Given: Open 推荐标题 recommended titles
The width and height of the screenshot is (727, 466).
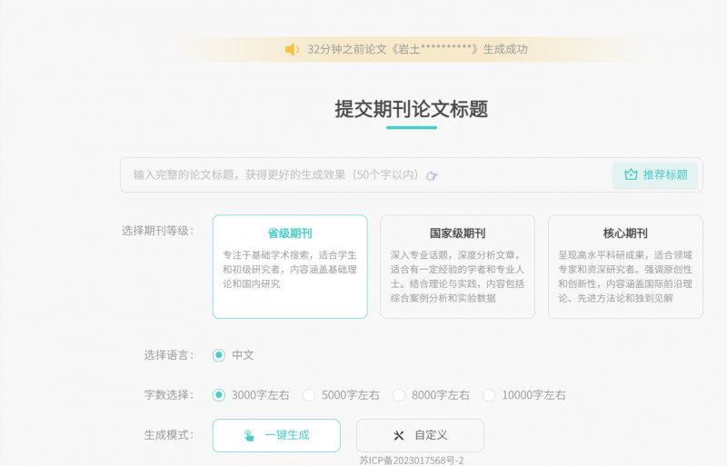Looking at the screenshot, I should pos(654,174).
